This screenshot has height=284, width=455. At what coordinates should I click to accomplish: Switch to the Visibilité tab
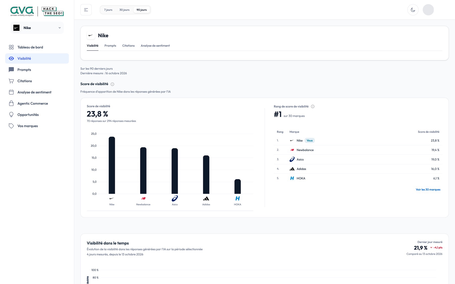(x=93, y=46)
